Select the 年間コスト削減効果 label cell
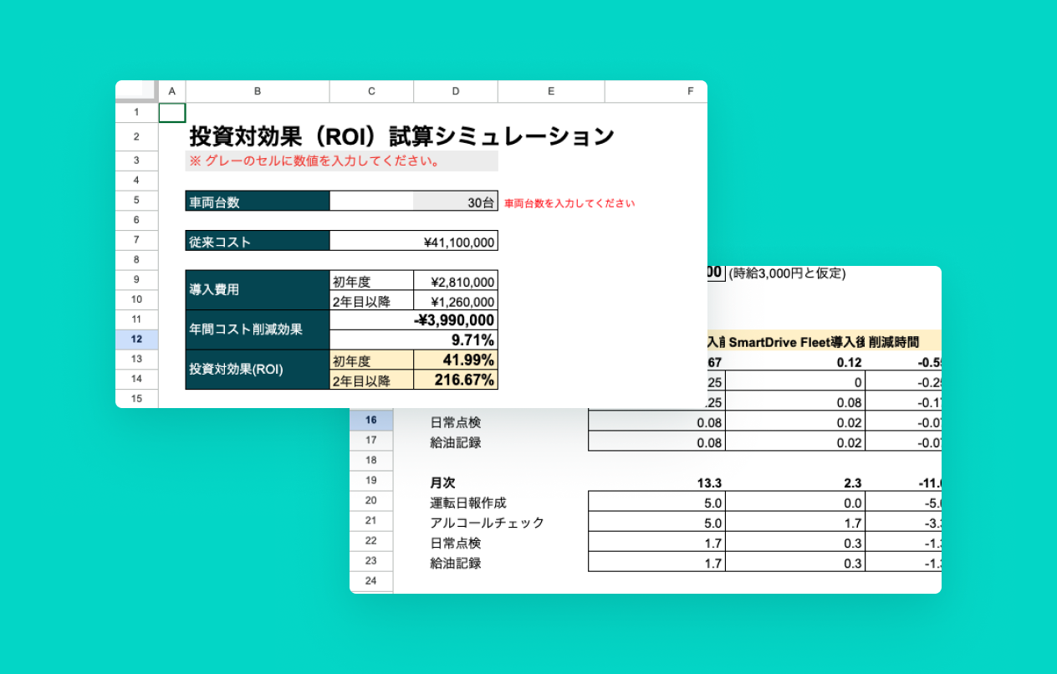The width and height of the screenshot is (1057, 674). coord(258,330)
